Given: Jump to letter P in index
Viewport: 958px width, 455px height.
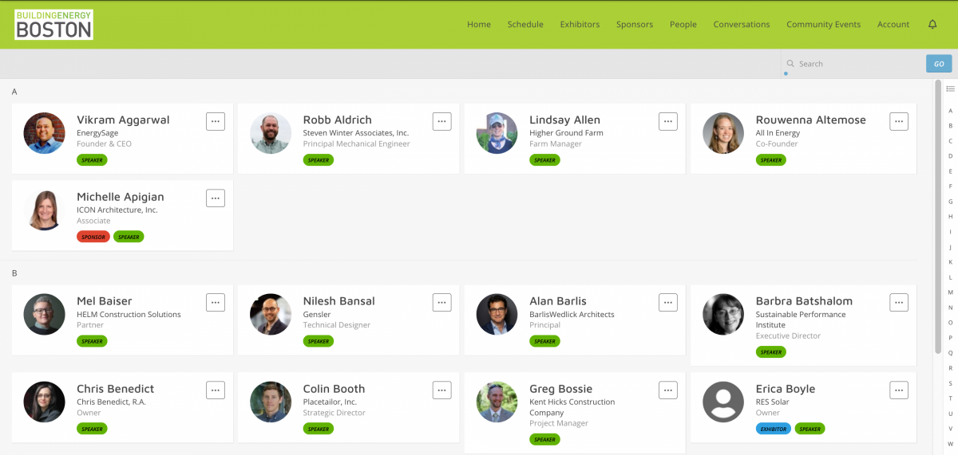Looking at the screenshot, I should pyautogui.click(x=950, y=338).
